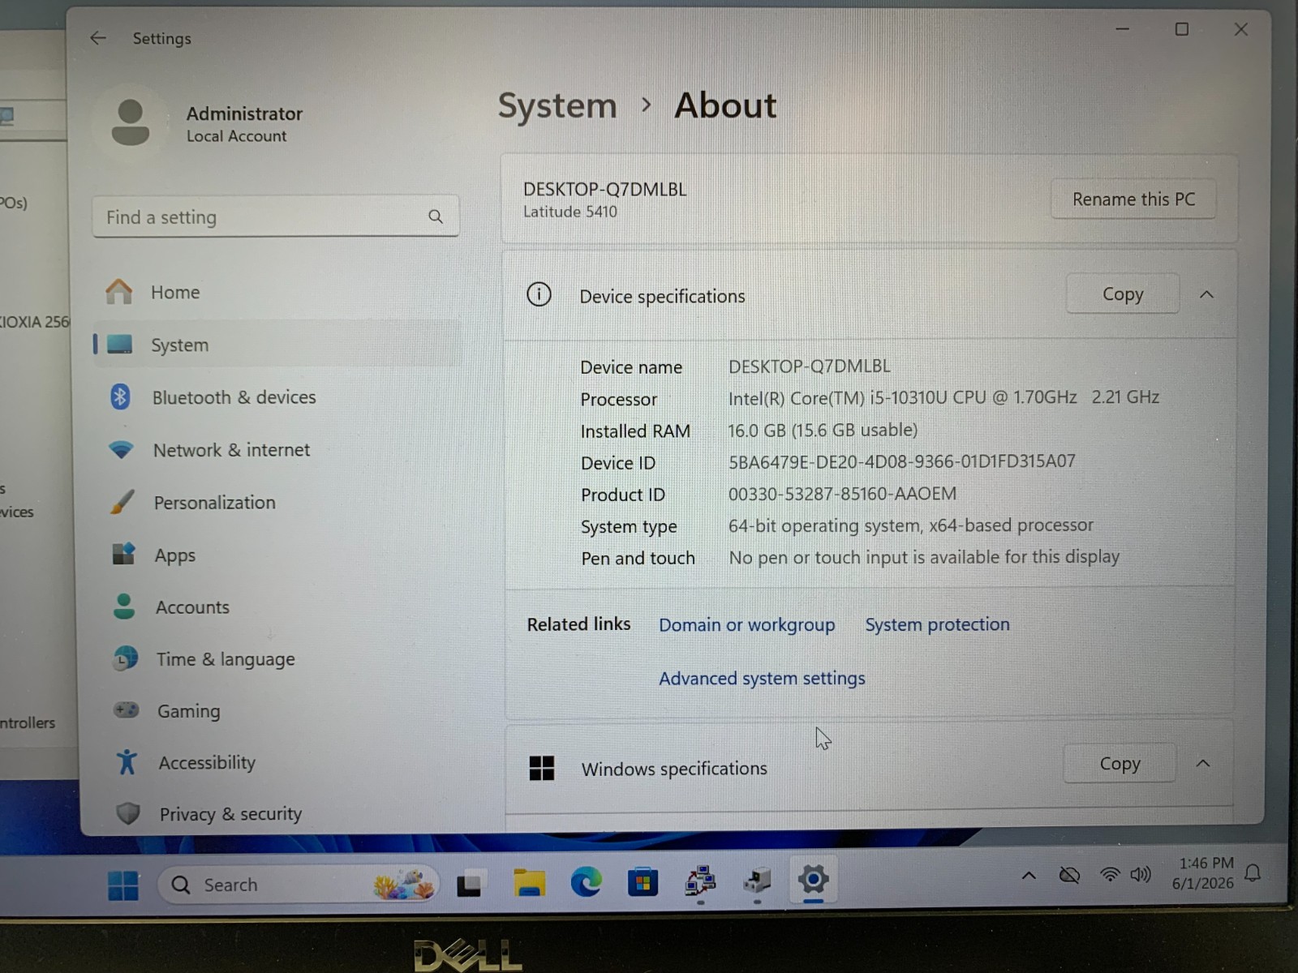Image resolution: width=1298 pixels, height=973 pixels.
Task: Copy the Device specifications
Action: 1123,294
